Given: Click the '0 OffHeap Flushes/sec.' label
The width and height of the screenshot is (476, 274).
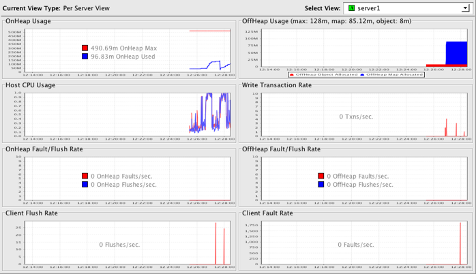Looking at the screenshot, I should click(x=360, y=185).
